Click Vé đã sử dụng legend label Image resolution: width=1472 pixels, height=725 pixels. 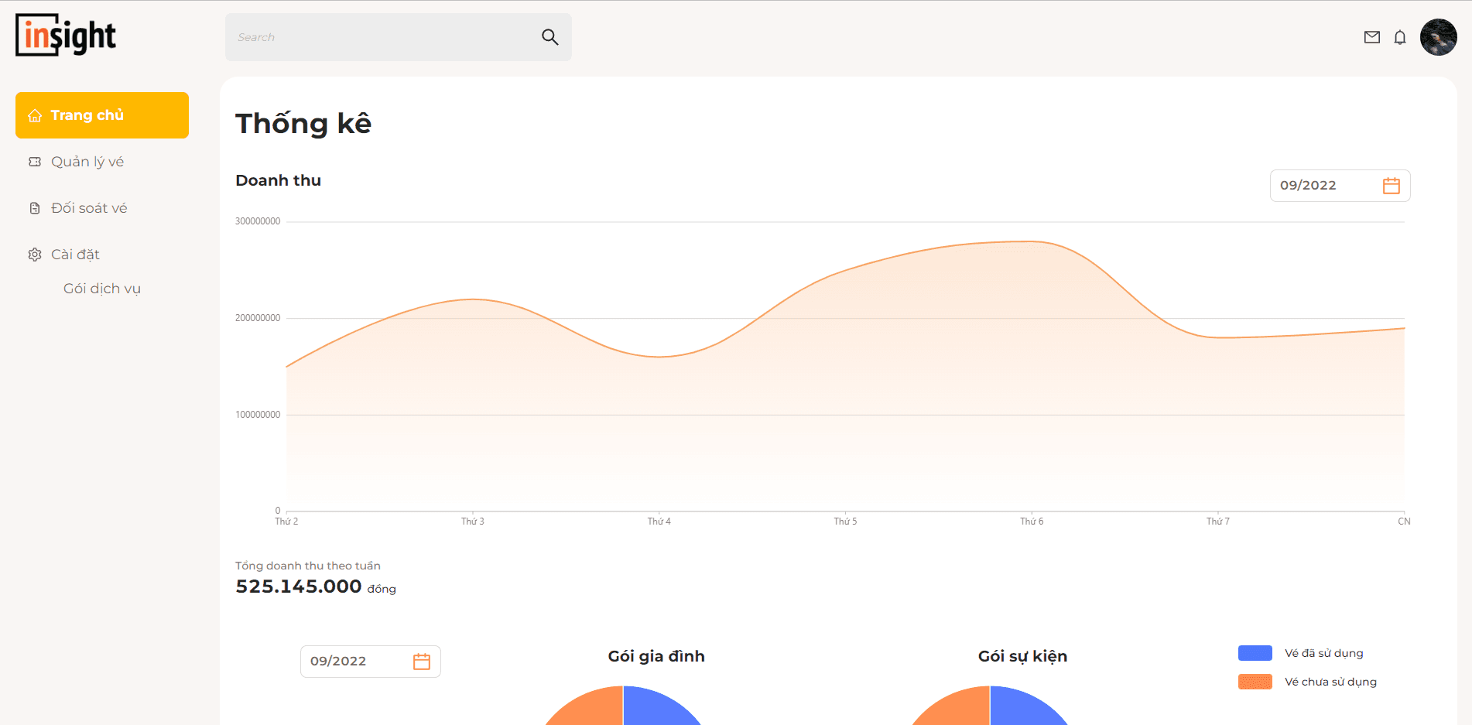1324,653
